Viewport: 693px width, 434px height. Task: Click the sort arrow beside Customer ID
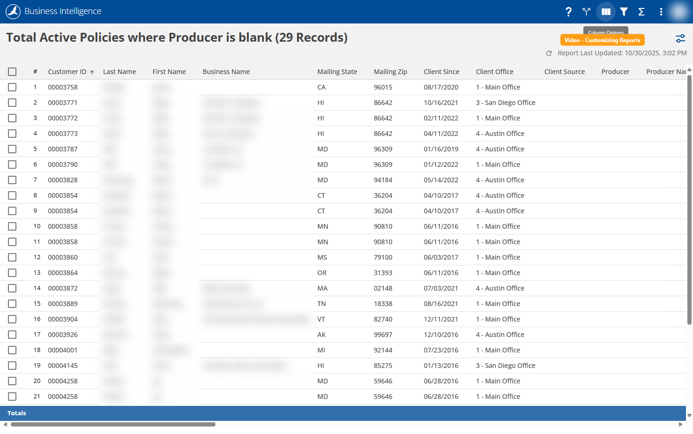(92, 72)
